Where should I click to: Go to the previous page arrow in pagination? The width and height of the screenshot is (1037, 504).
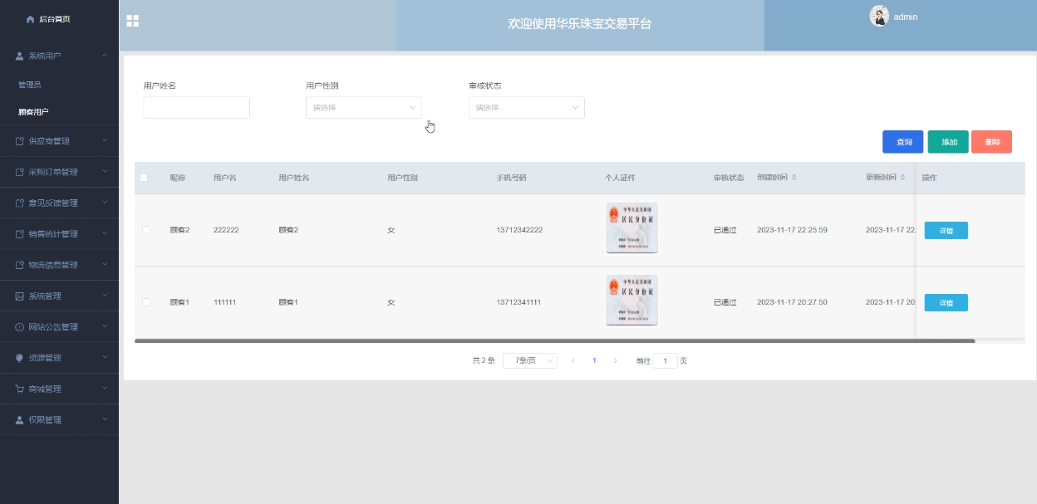click(573, 360)
